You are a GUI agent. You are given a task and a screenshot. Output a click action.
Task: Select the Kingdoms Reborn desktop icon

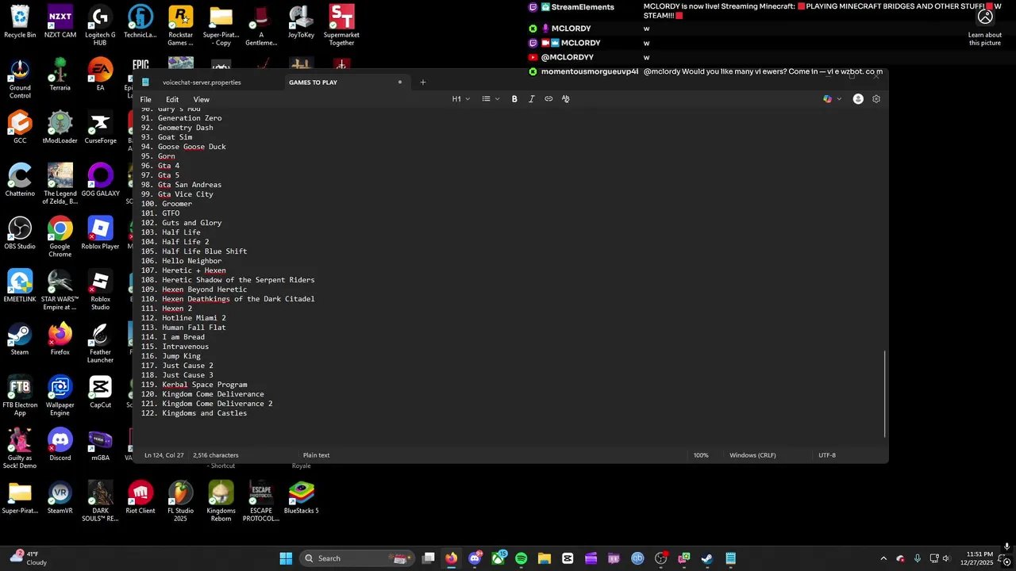[221, 501]
